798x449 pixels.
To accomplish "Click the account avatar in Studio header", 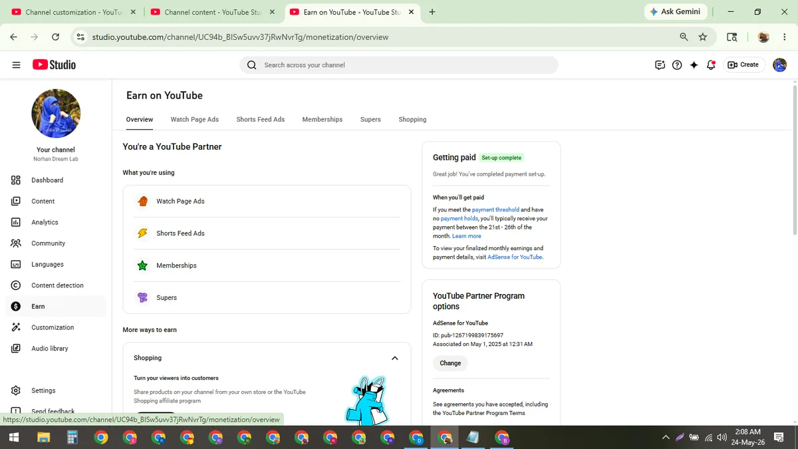I will click(x=779, y=65).
